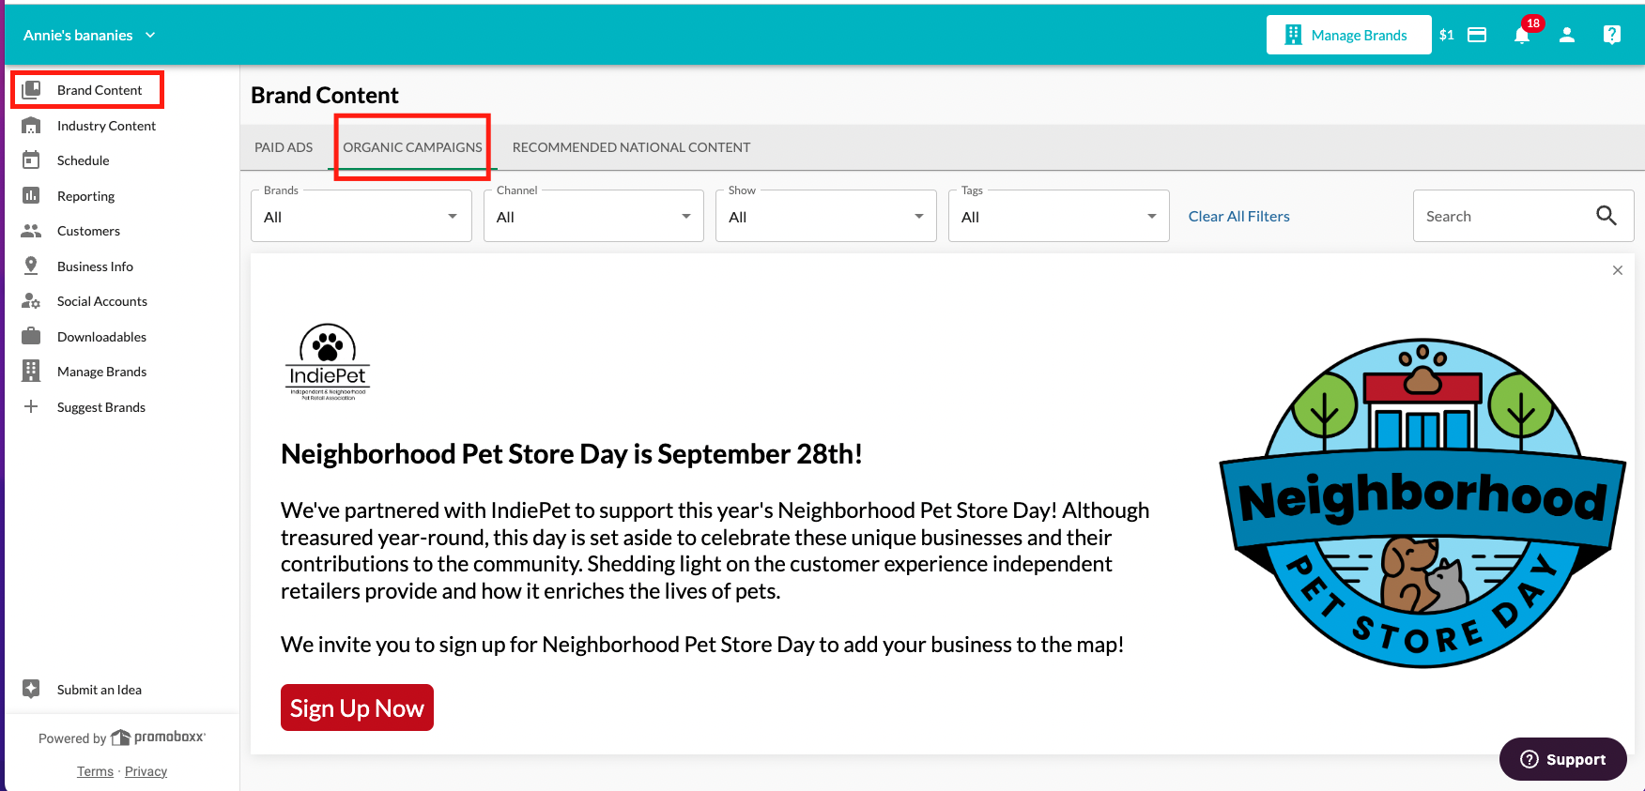The height and width of the screenshot is (791, 1645).
Task: Click the promoboxx logo
Action: [x=158, y=738]
